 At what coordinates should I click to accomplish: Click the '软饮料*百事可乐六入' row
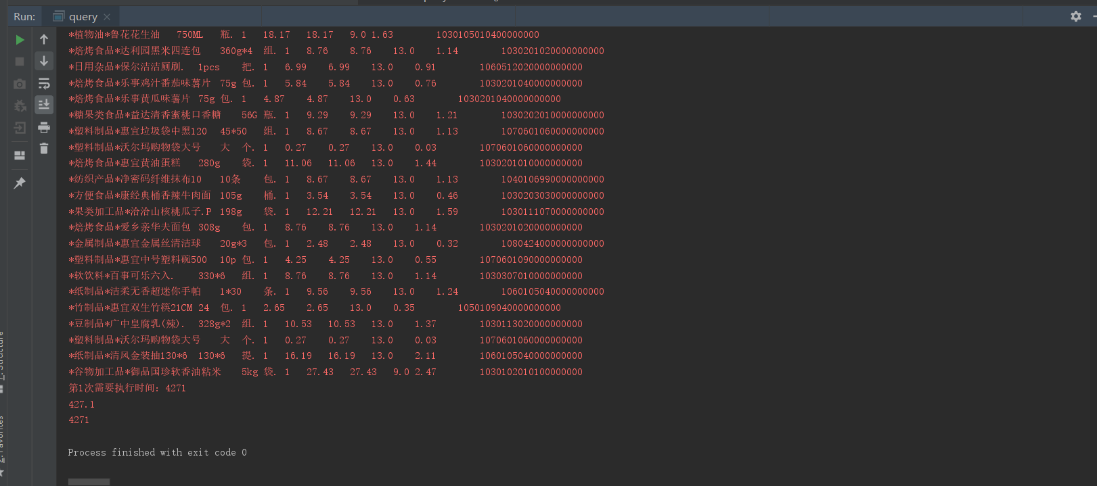(x=326, y=276)
